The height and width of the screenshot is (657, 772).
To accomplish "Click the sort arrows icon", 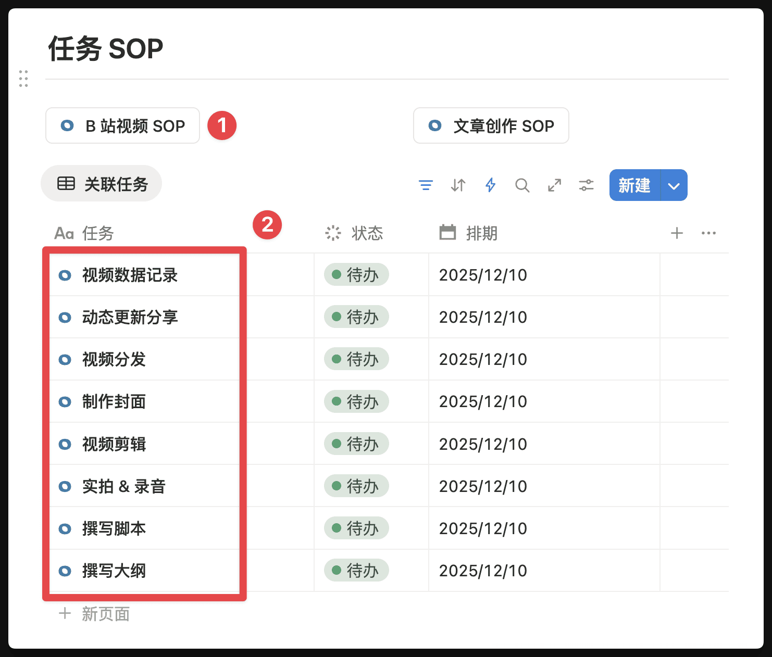I will coord(458,185).
